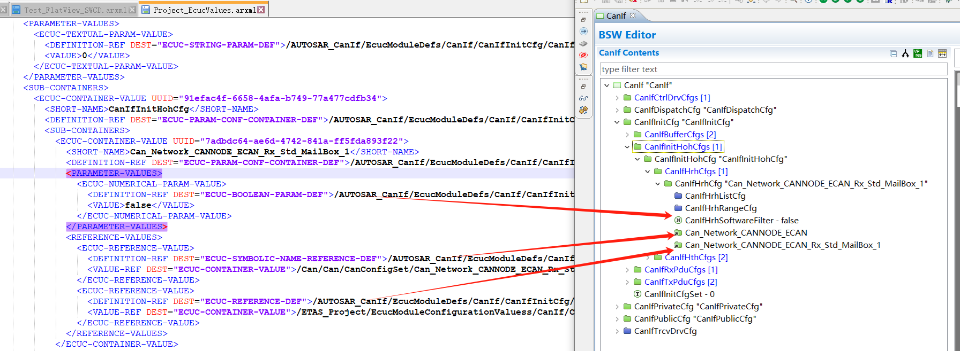Collapse all items in CanIf Contents
Viewport: 960px width, 351px height.
coord(893,53)
